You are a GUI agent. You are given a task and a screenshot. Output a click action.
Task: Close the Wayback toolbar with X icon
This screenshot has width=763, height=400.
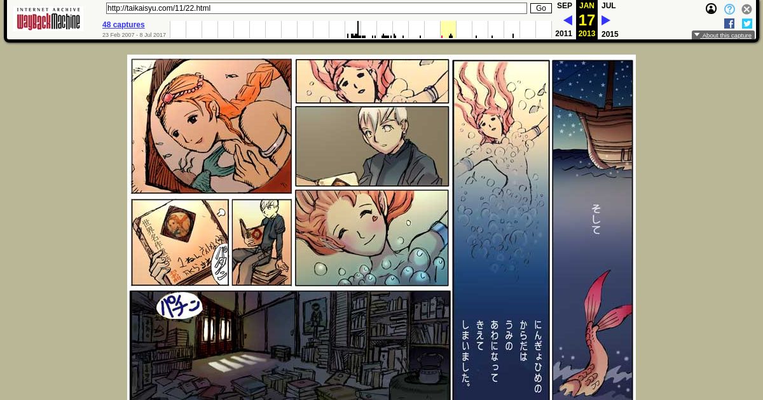coord(747,9)
